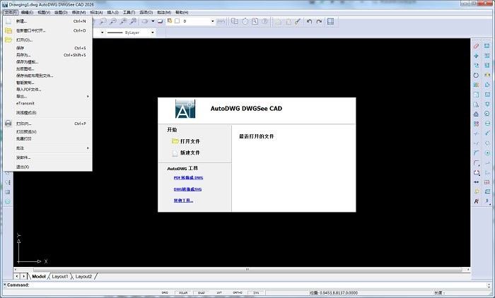
Task: Click the PDF 转换成 DWG link
Action: pyautogui.click(x=188, y=178)
